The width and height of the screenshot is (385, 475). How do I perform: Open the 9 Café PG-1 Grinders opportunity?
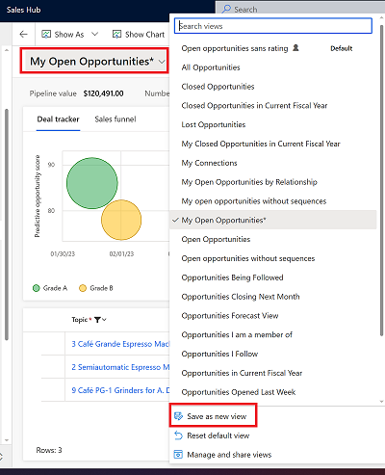pos(120,390)
